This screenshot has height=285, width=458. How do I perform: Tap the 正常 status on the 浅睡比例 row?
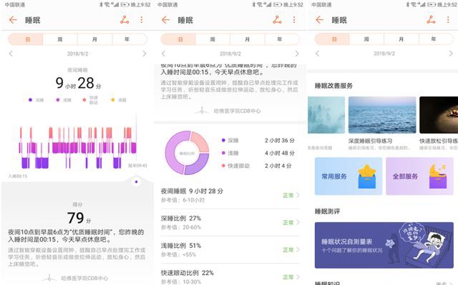coord(288,250)
